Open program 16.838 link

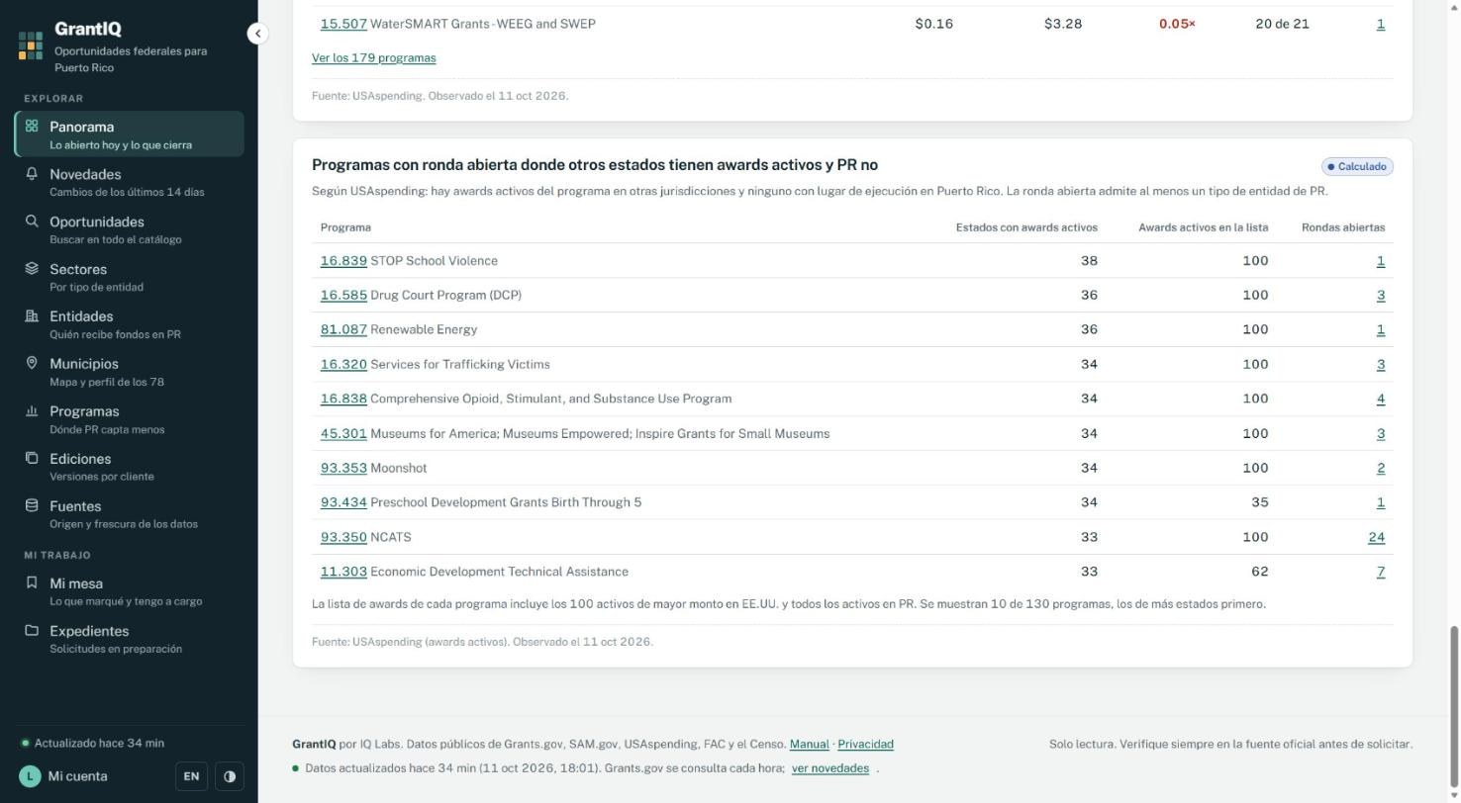tap(343, 399)
